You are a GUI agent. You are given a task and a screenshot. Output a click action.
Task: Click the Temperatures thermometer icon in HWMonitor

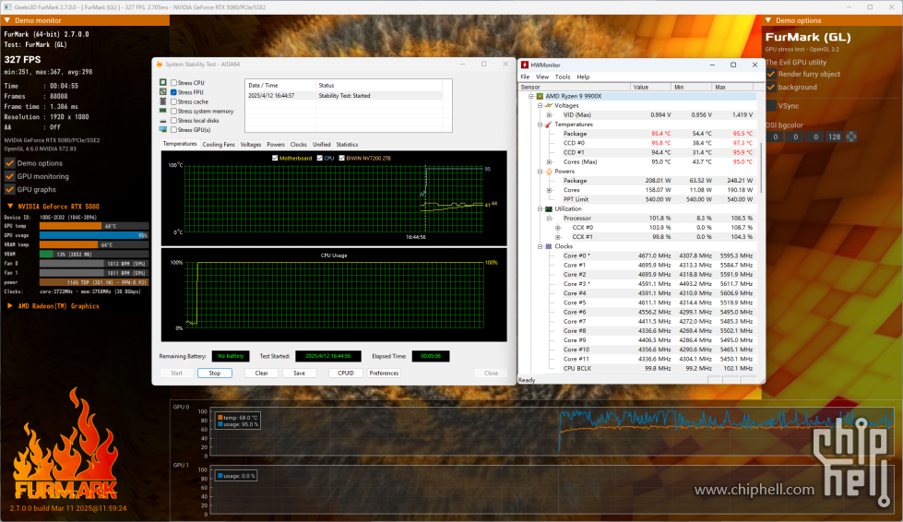coord(549,125)
